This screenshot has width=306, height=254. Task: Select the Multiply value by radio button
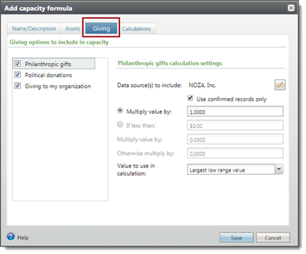coord(120,110)
